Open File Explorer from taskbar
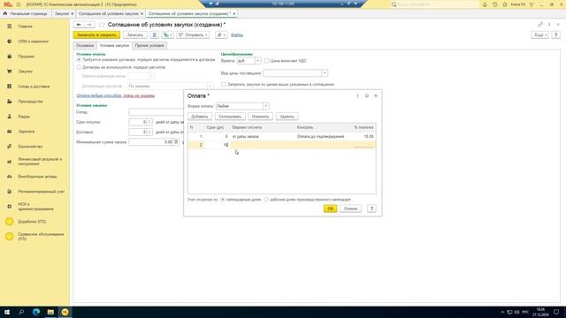Screen dimensions: 566x318 point(50,312)
